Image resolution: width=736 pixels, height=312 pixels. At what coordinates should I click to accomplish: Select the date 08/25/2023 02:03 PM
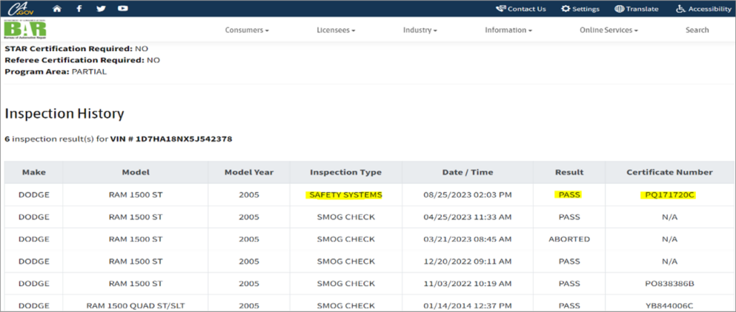[x=467, y=195]
